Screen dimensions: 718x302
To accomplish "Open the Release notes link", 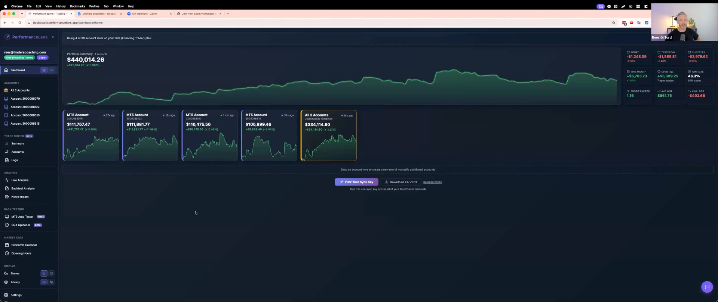I will 432,182.
